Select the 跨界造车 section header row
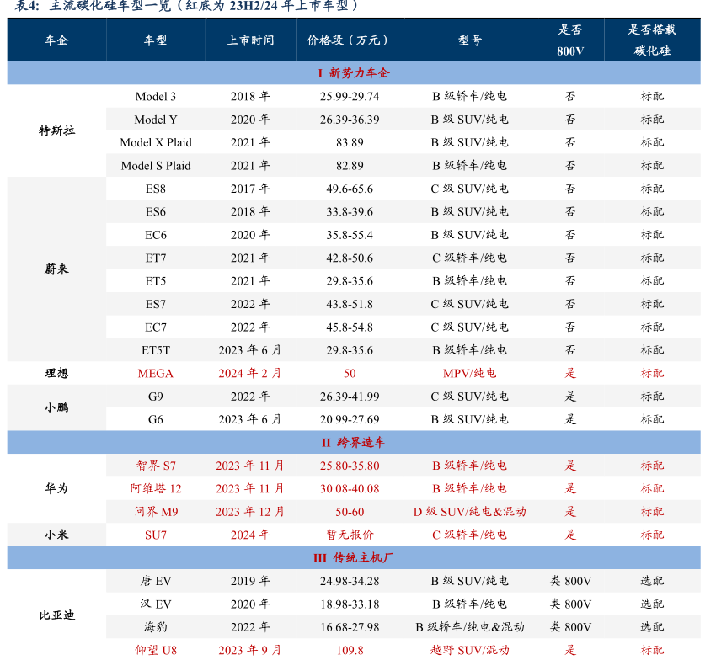 pyautogui.click(x=354, y=442)
